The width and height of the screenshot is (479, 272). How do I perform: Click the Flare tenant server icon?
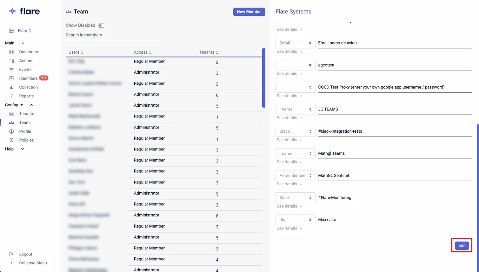tap(11, 31)
